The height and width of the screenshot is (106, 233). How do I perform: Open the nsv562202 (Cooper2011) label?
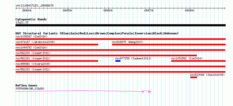point(33,69)
